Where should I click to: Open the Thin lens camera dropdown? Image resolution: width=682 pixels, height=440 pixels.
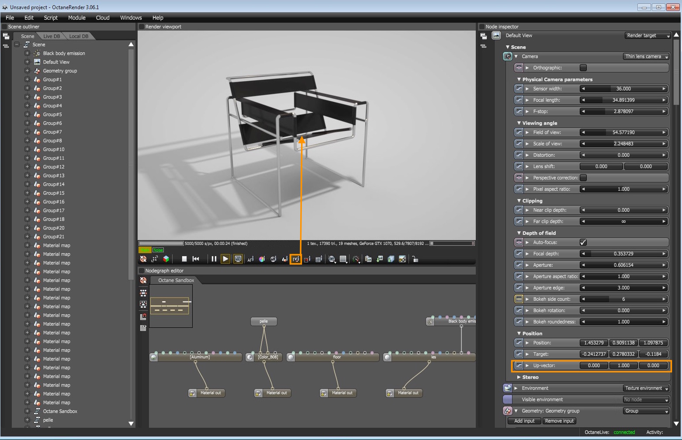646,56
